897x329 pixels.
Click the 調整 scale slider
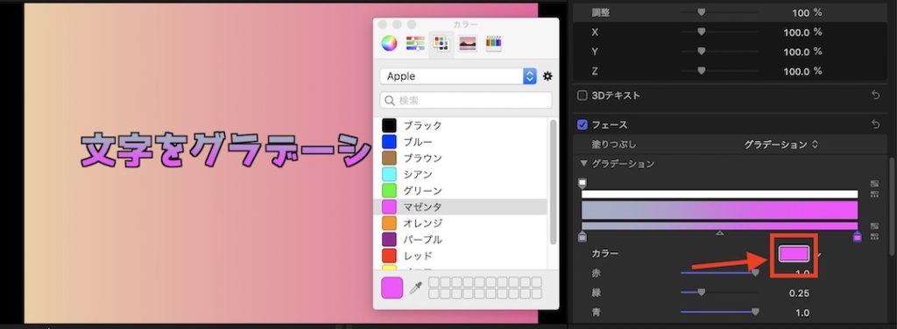[720, 12]
